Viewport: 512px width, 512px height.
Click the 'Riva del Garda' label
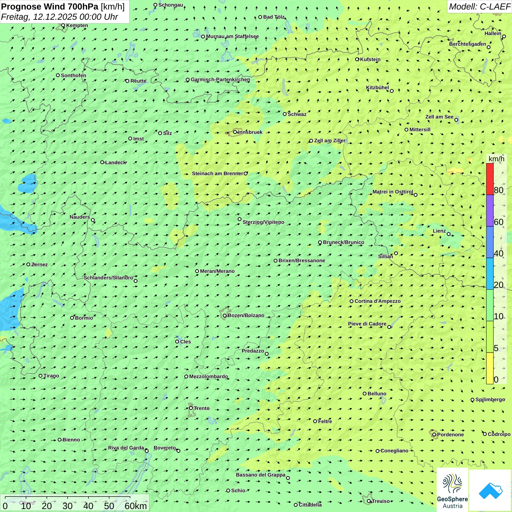(126, 448)
